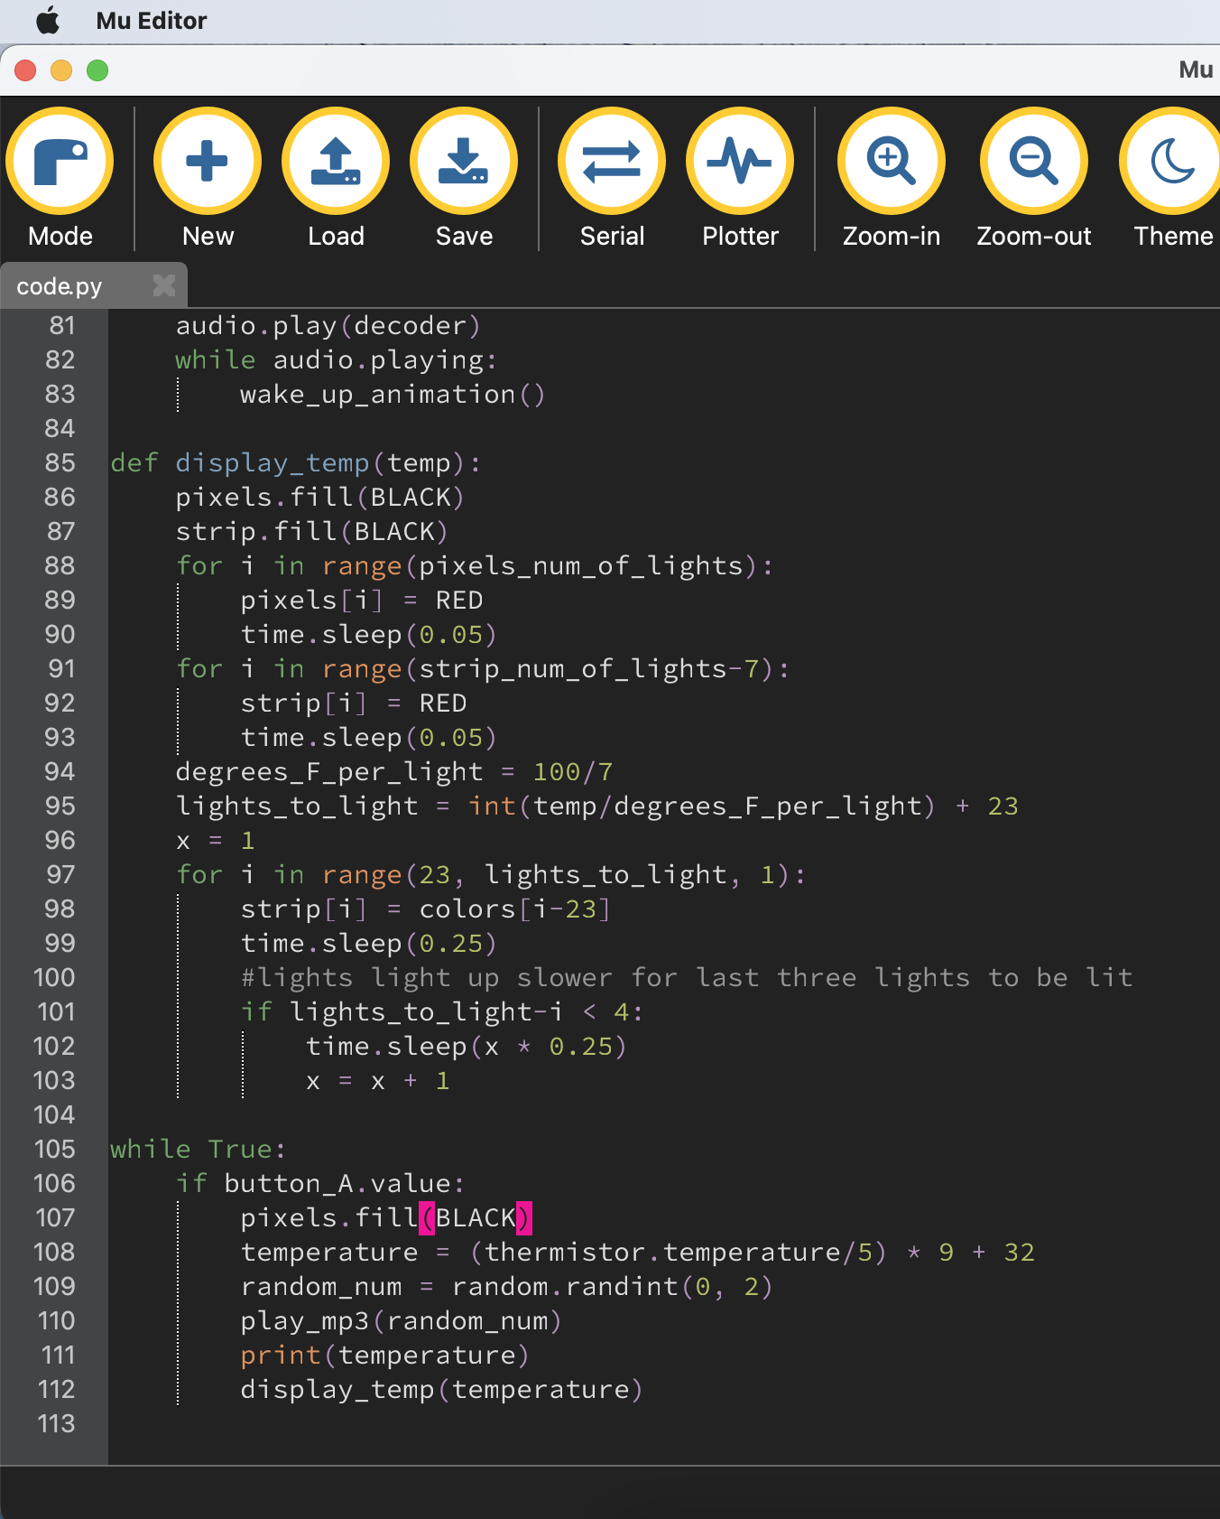Click line number 85 in the gutter

(60, 462)
